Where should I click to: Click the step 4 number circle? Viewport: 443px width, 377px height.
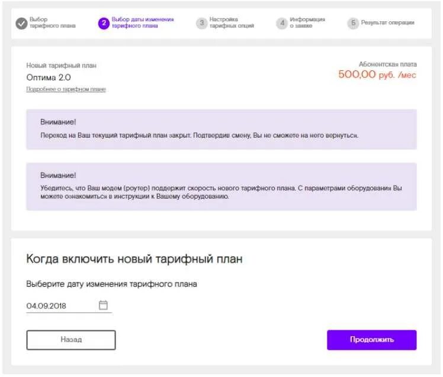click(x=282, y=23)
